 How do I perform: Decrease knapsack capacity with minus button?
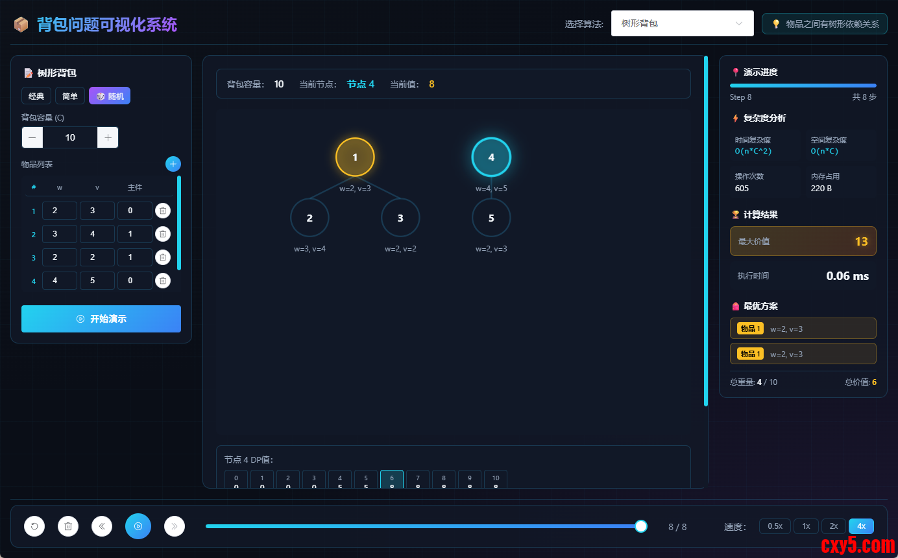coord(32,137)
